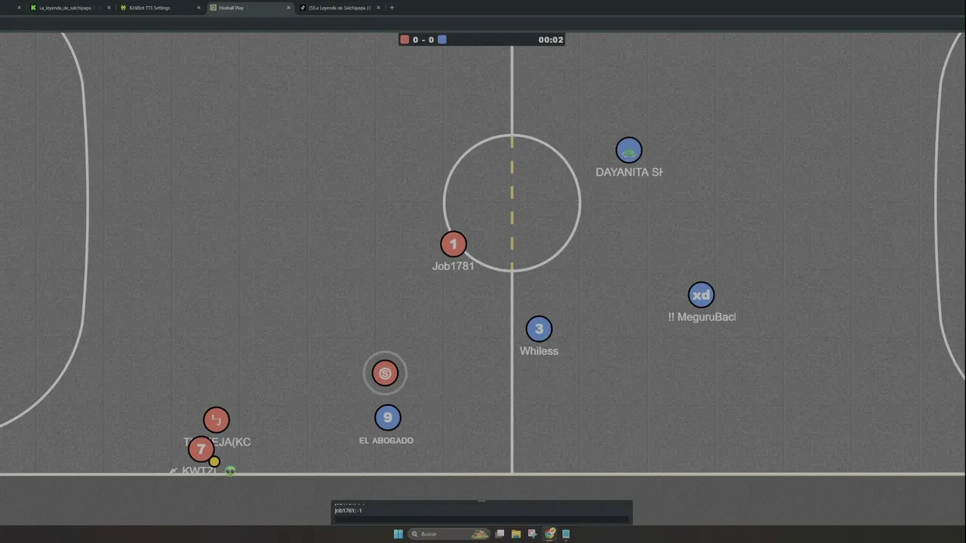Click red player disc number 7
The width and height of the screenshot is (966, 543).
(201, 449)
